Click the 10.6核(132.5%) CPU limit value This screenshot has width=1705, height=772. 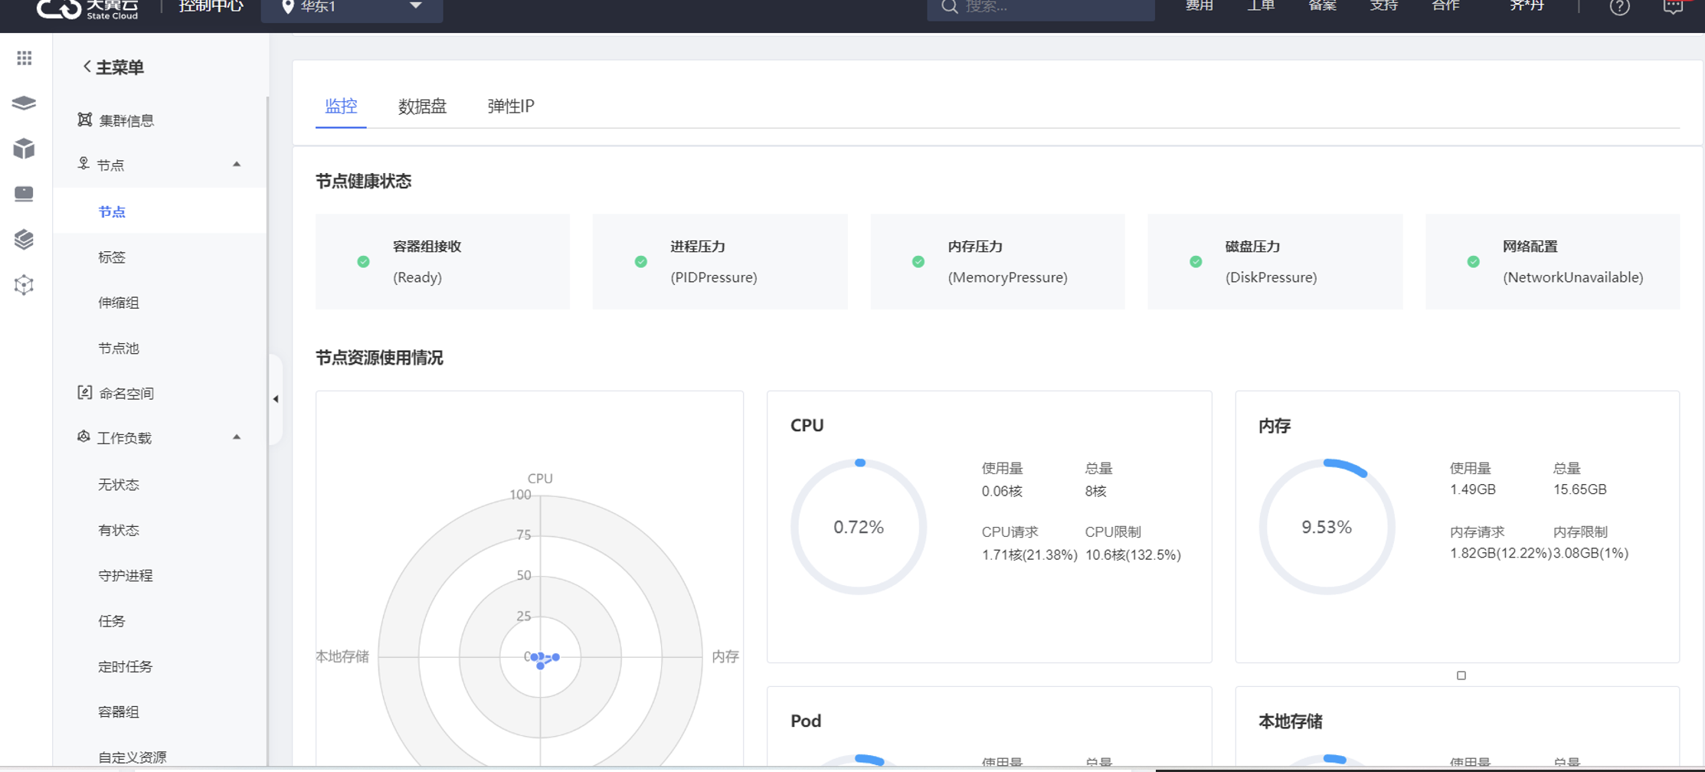pos(1133,554)
